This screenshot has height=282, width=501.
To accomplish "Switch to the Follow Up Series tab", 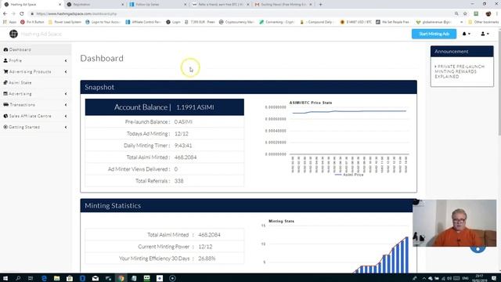I will (157, 5).
